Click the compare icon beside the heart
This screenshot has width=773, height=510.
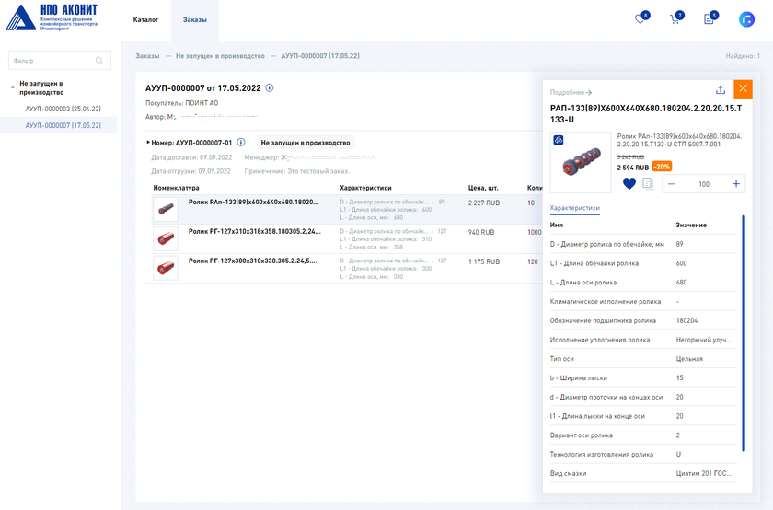point(648,184)
